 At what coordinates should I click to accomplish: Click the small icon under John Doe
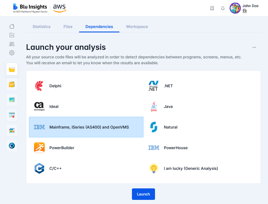[x=245, y=11]
